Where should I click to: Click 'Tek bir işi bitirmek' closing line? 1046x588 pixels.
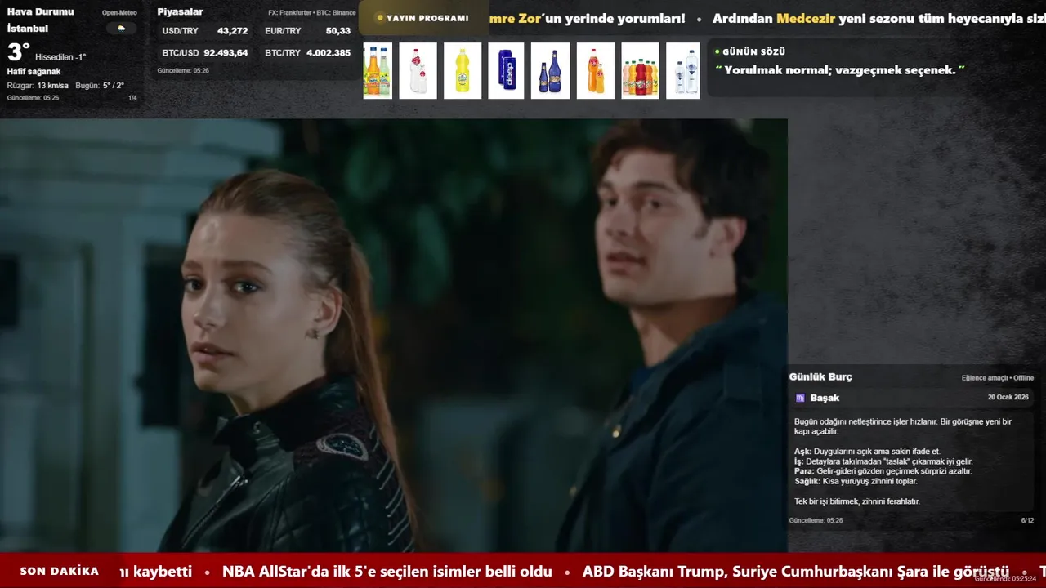(857, 501)
